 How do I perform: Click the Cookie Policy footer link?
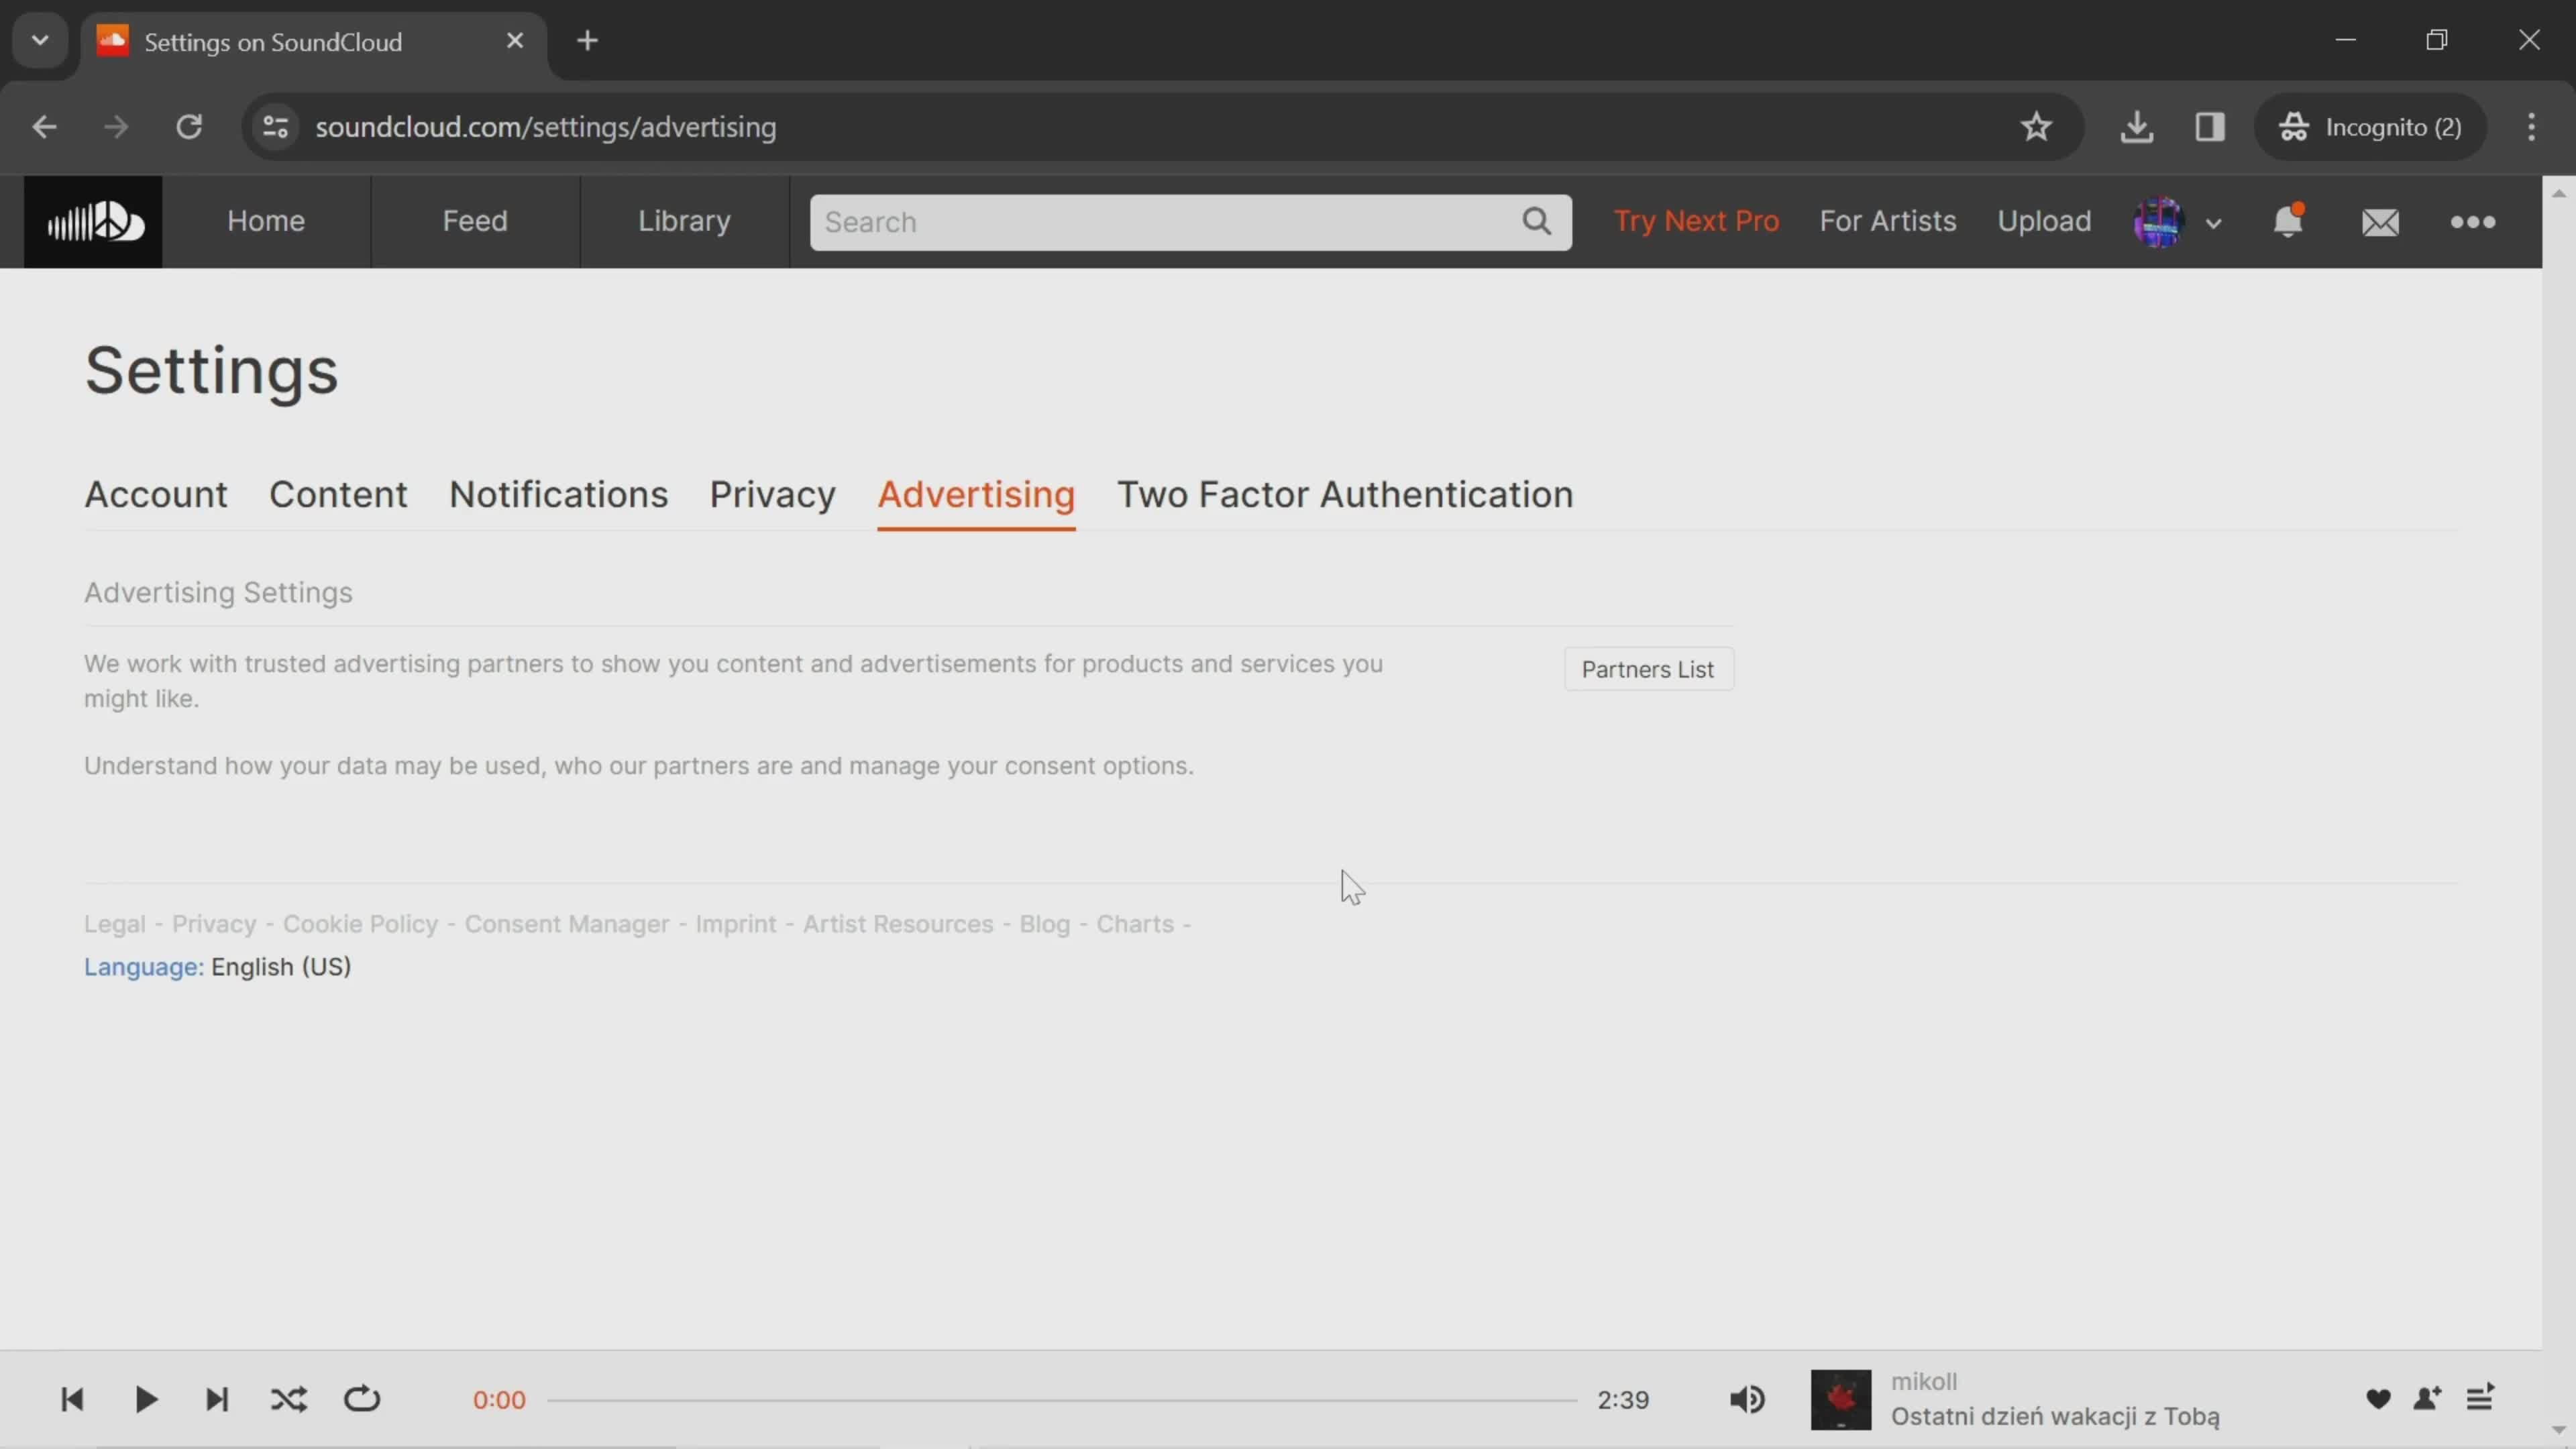[361, 922]
